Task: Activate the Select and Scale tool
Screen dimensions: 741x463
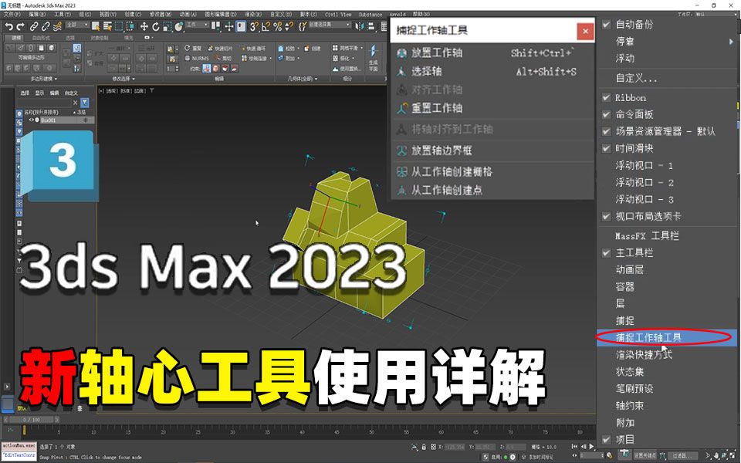Action: pyautogui.click(x=167, y=26)
